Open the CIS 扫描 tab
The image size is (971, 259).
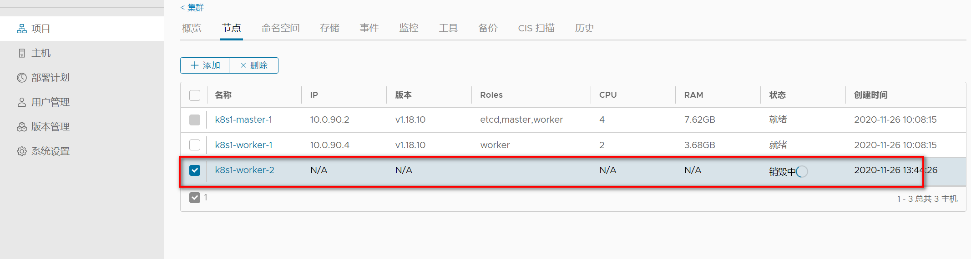coord(536,28)
